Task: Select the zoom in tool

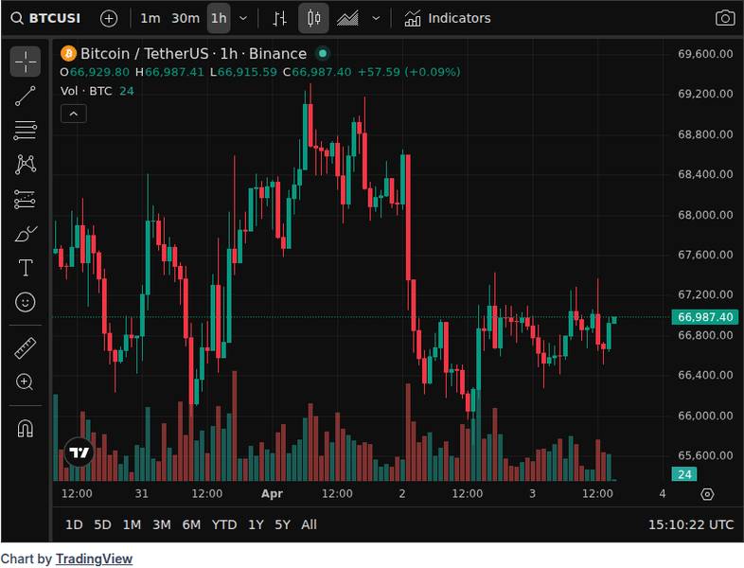Action: (x=26, y=382)
